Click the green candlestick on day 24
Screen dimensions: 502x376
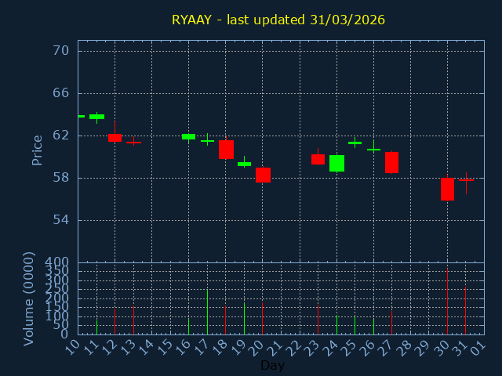click(x=336, y=163)
